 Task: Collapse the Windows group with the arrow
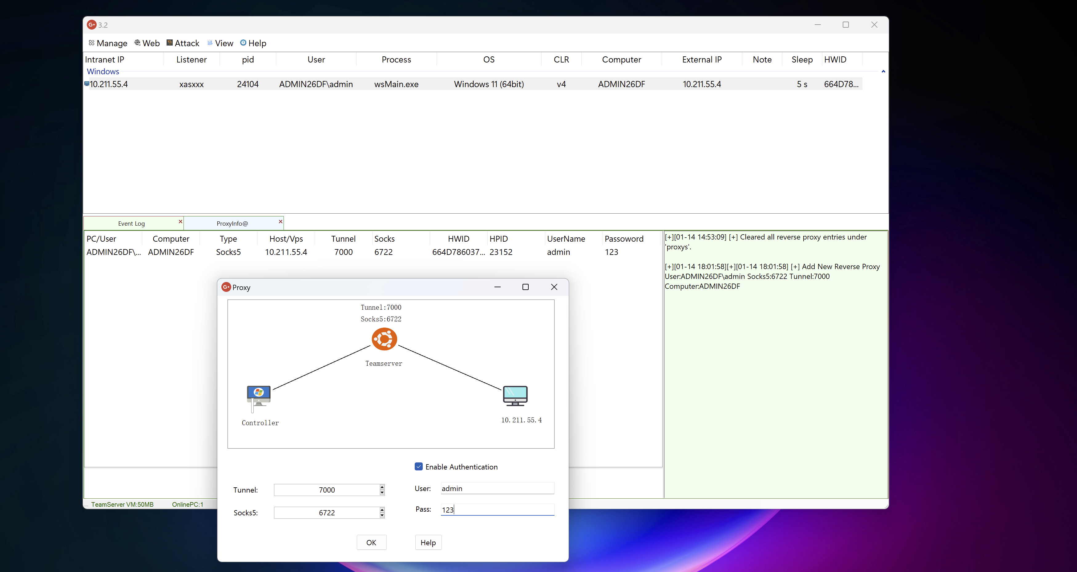coord(883,71)
